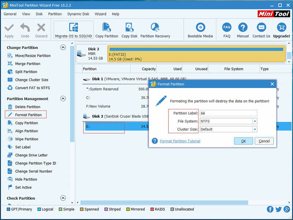Collapse the Check Partition section
This screenshot has width=293, height=220.
(x=63, y=198)
